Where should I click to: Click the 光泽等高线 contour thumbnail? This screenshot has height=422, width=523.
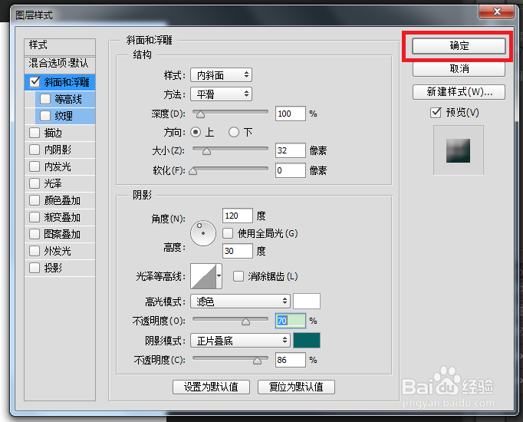pos(203,276)
